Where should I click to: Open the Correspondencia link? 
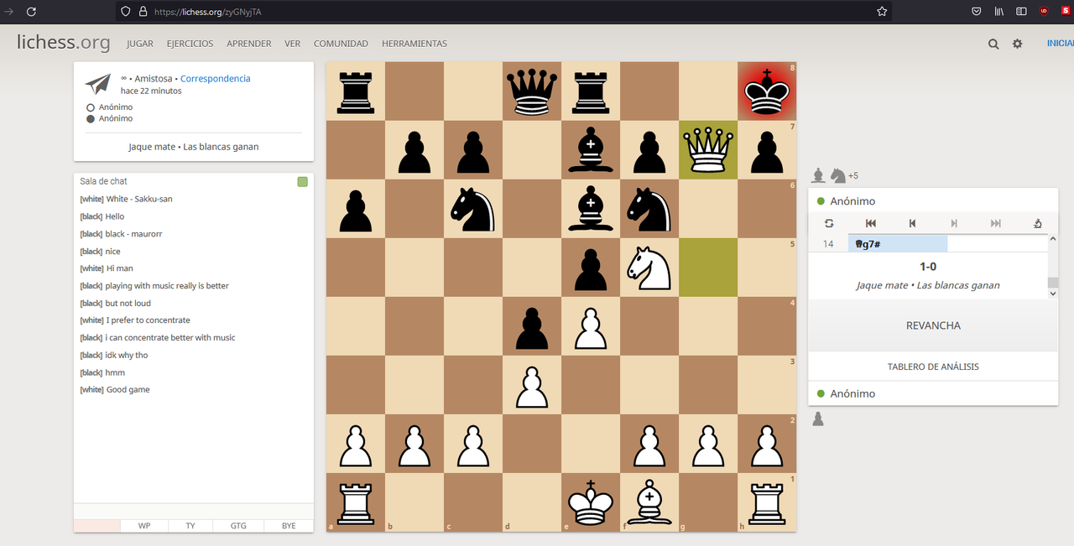tap(216, 78)
